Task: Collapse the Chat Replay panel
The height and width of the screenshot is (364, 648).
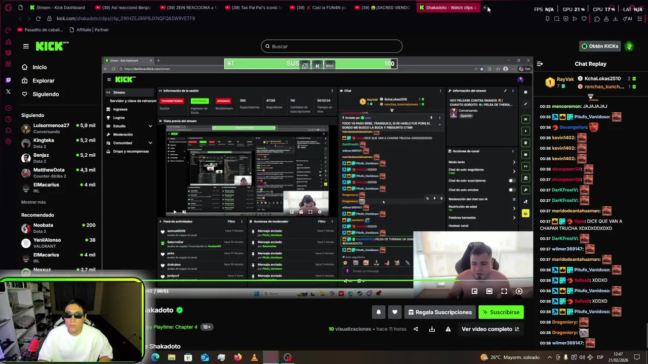Action: coord(540,64)
